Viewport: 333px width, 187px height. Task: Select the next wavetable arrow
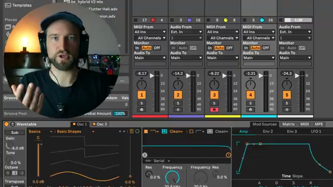coord(124,131)
